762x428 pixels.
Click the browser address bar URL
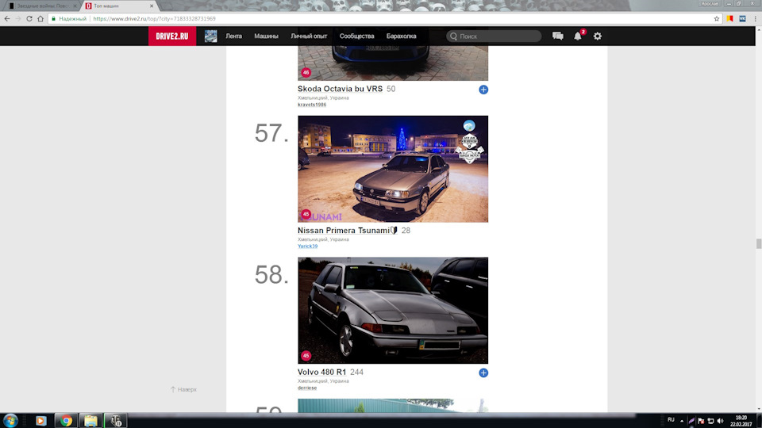pos(154,19)
